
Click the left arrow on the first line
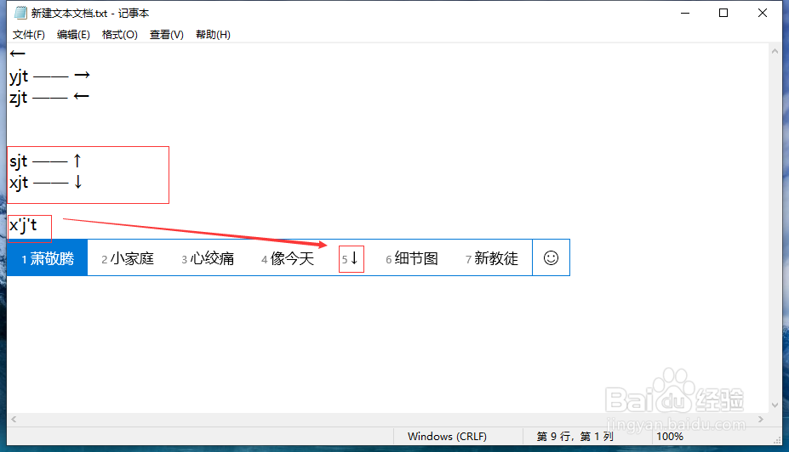(x=17, y=54)
